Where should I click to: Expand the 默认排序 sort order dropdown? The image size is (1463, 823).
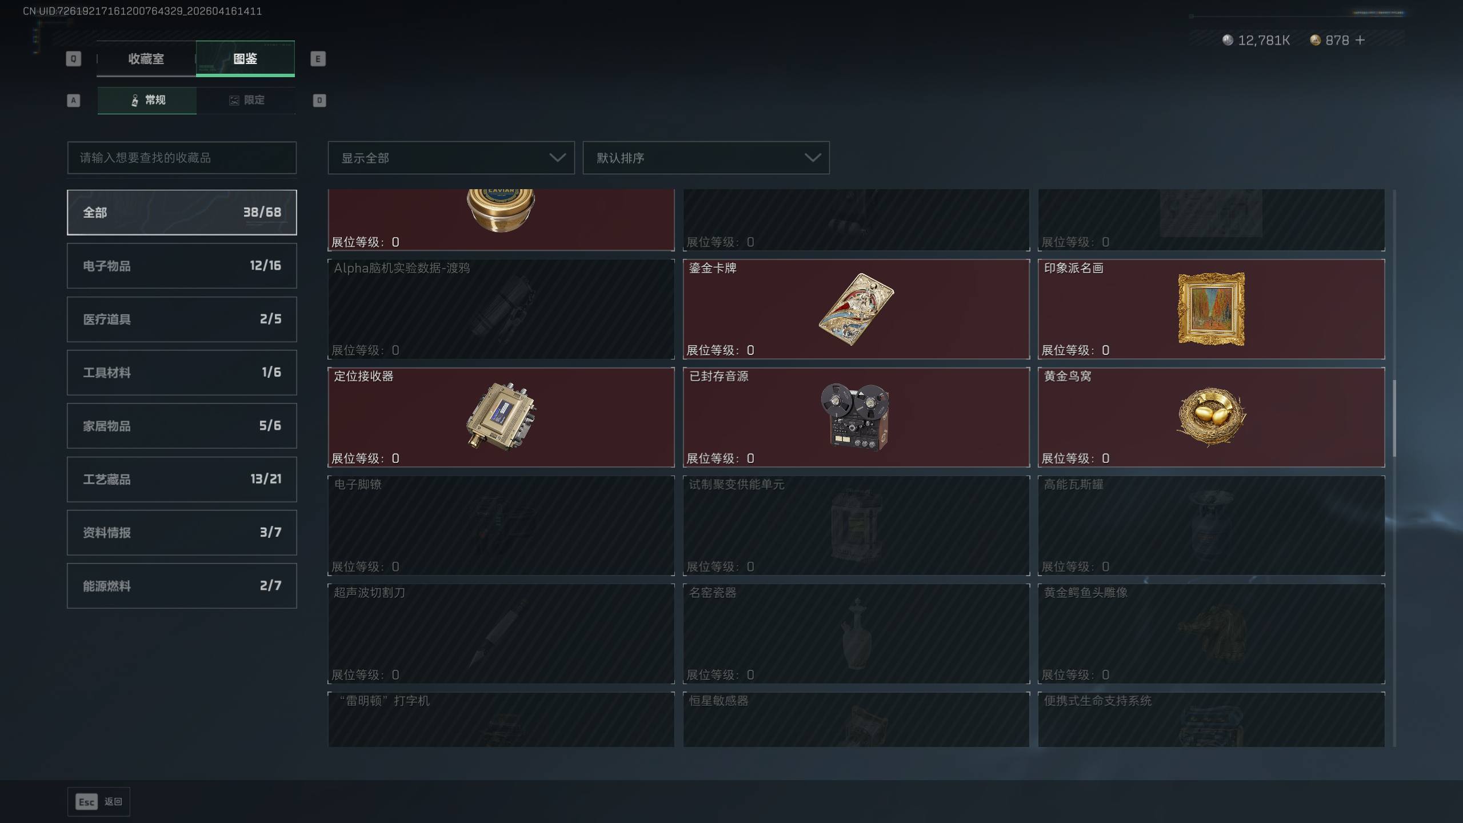pyautogui.click(x=706, y=158)
